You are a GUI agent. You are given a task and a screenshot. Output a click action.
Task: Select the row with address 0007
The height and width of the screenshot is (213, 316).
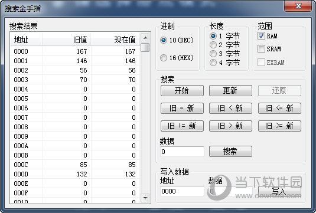click(75, 117)
